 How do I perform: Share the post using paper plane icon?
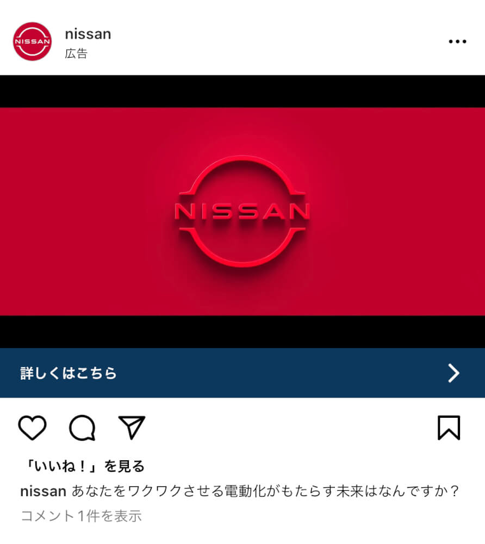tap(132, 428)
